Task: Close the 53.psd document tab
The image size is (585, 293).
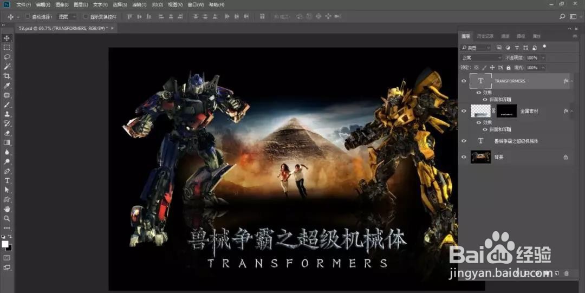Action: click(112, 28)
